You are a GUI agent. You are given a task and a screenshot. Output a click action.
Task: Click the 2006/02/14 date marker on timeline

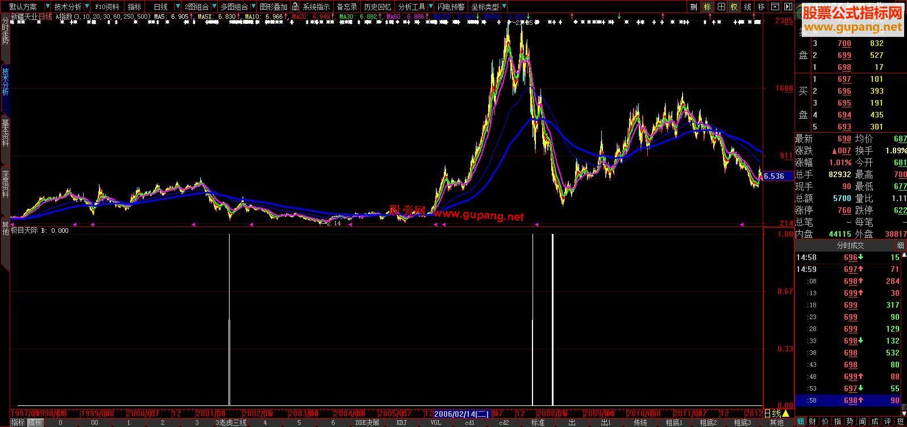point(462,413)
